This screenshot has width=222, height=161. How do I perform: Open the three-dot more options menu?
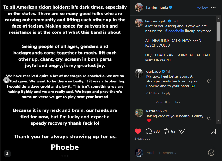[214, 7]
